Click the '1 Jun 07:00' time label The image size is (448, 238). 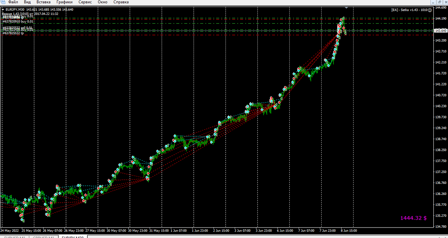pyautogui.click(x=180, y=230)
